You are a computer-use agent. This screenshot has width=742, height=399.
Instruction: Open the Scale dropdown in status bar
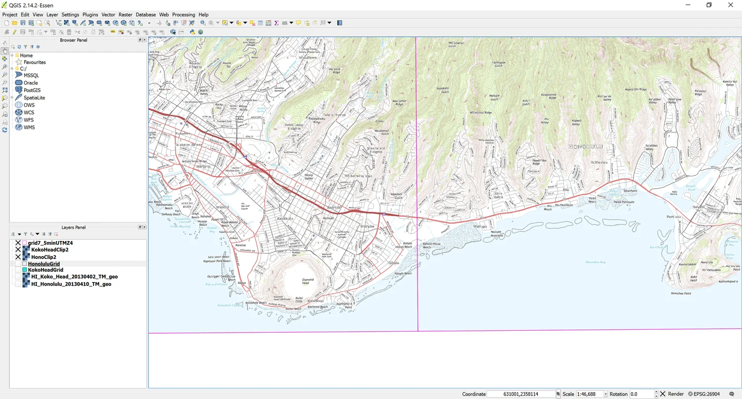pos(605,394)
